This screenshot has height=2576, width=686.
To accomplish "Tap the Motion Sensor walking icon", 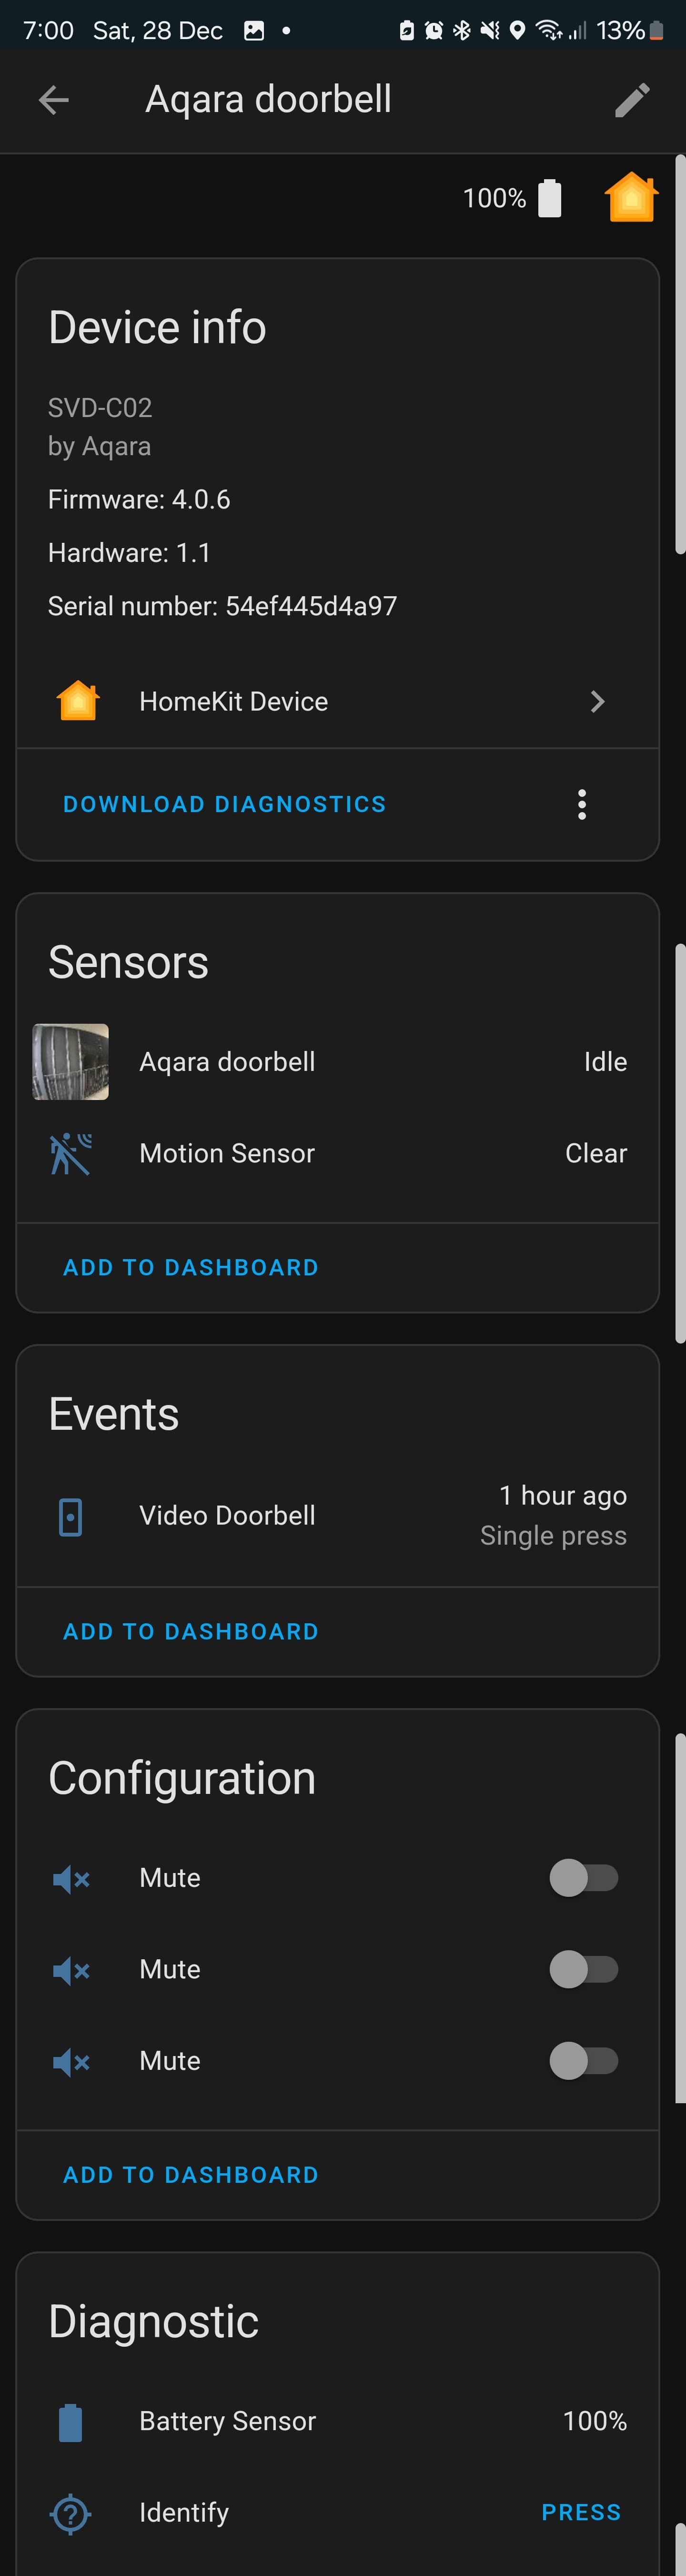I will click(x=71, y=1153).
